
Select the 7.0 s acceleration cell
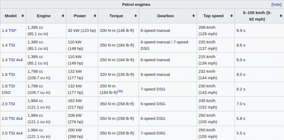(259, 104)
